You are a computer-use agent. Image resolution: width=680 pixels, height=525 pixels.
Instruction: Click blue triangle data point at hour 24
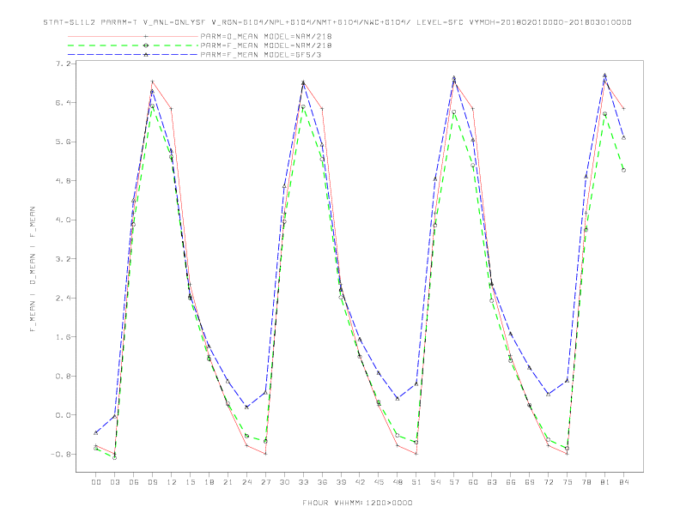click(x=246, y=407)
